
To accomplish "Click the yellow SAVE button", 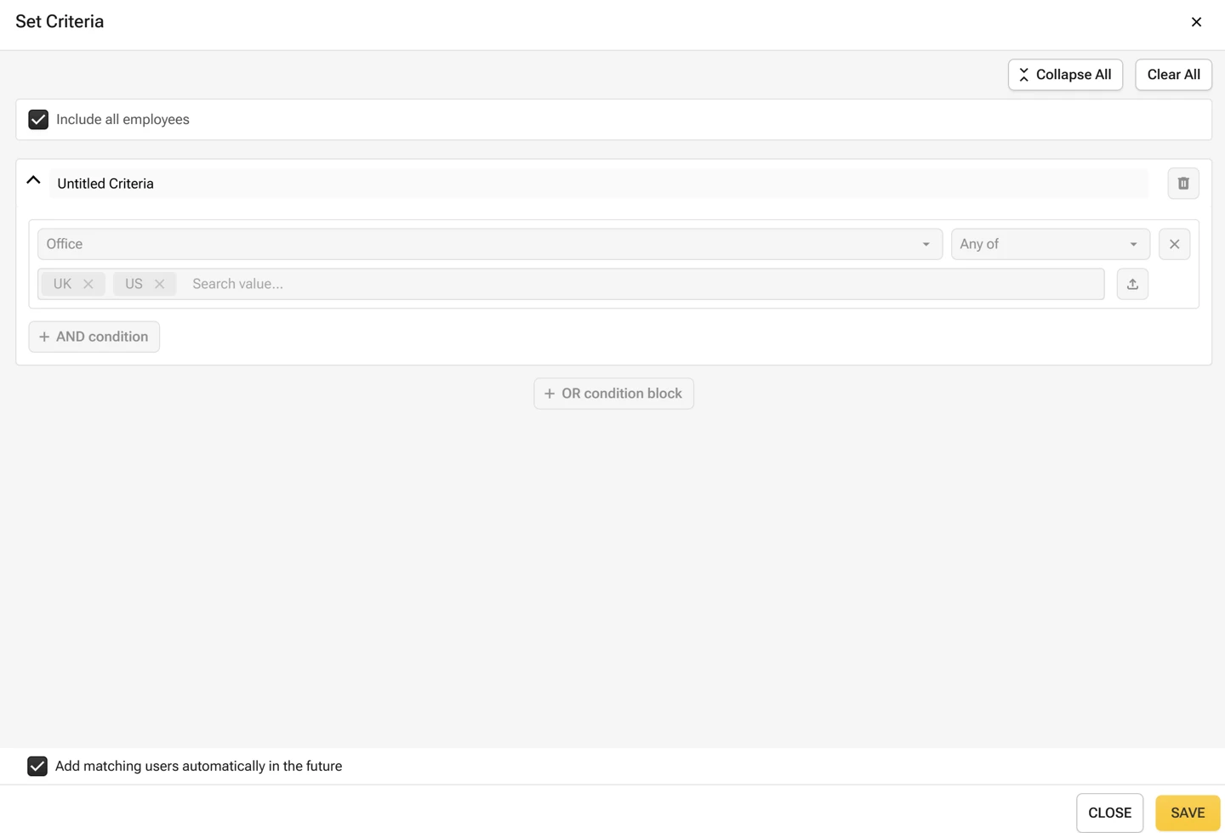I will (1188, 813).
